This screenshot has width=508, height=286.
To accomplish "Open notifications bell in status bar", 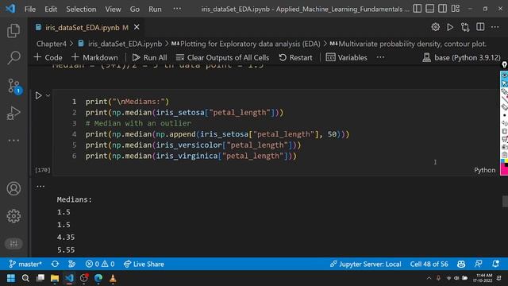I will click(495, 264).
